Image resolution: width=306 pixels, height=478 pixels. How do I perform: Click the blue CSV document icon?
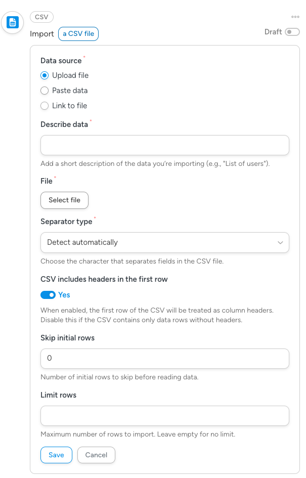point(12,23)
